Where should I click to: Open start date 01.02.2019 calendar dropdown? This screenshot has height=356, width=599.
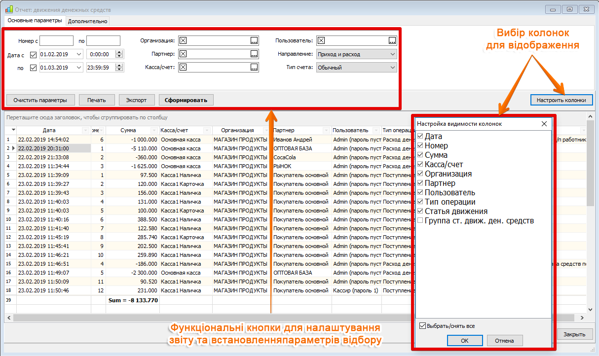click(78, 54)
